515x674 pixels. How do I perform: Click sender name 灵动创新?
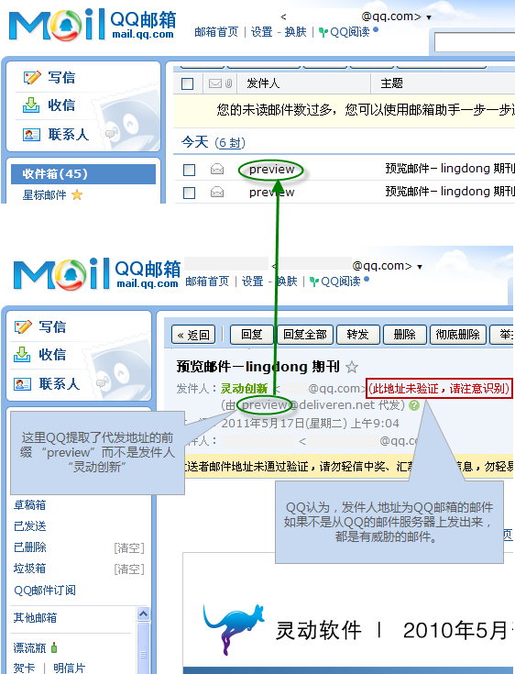click(245, 389)
